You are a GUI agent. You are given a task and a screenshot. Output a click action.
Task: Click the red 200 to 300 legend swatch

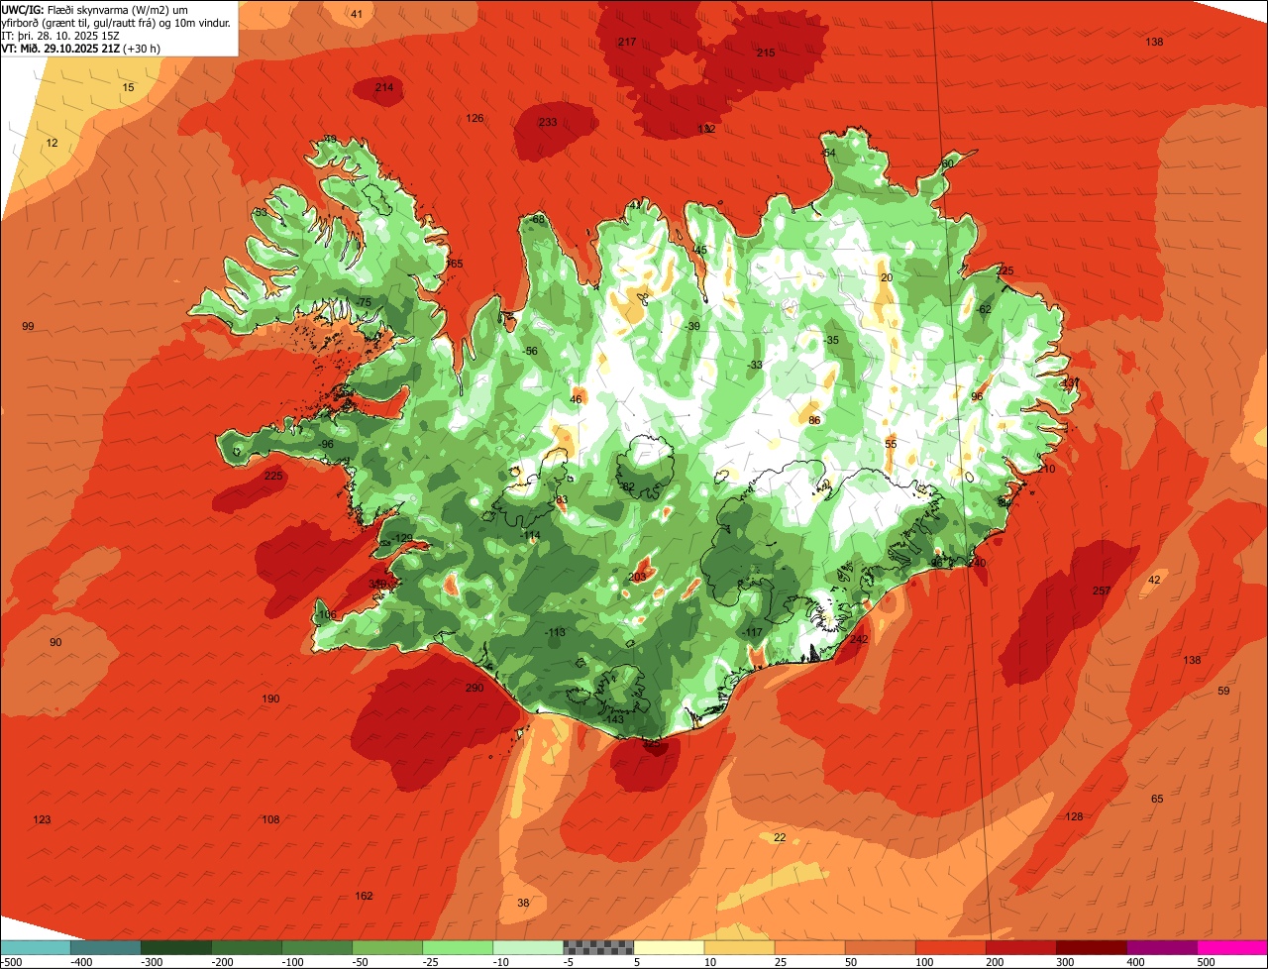(x=1020, y=947)
